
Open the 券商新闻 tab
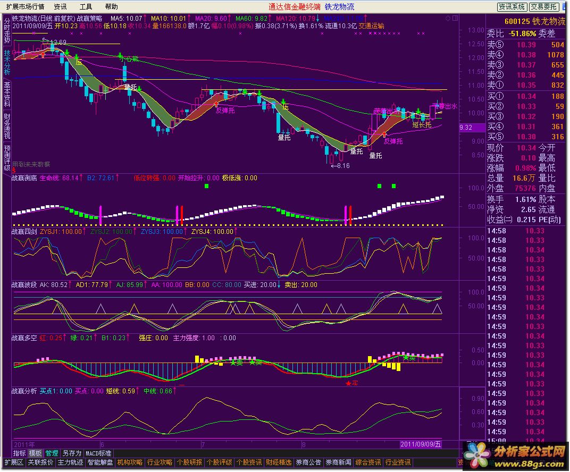[338, 462]
